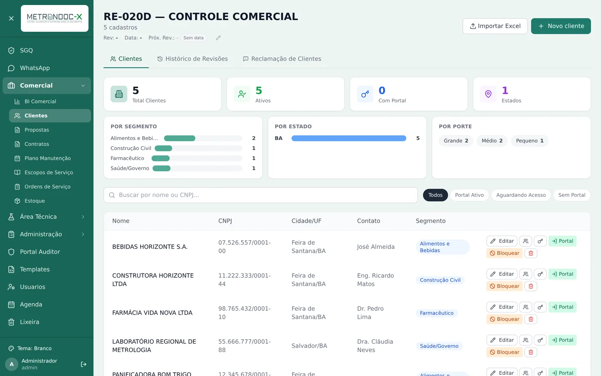Screen dimensions: 601x376
Task: Expand the Administração menu
Action: 47,234
